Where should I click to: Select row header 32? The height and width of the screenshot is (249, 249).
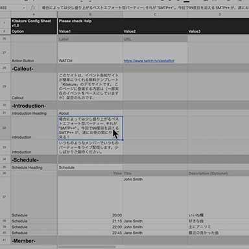point(5,128)
